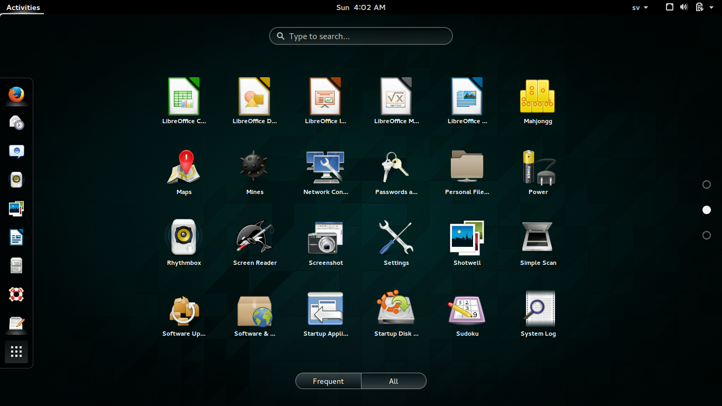Open LibreOffice Writer icon in the dash
This screenshot has height=406, width=722.
(16, 237)
